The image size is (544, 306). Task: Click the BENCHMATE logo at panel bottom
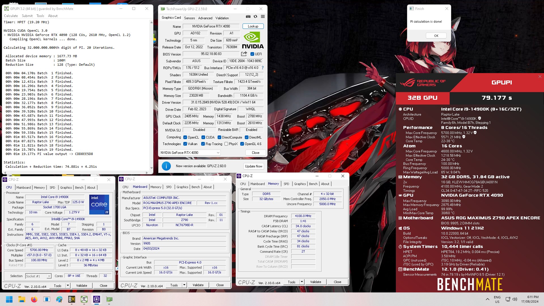click(x=469, y=284)
